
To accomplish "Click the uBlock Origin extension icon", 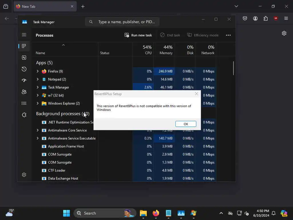I will pyautogui.click(x=276, y=18).
